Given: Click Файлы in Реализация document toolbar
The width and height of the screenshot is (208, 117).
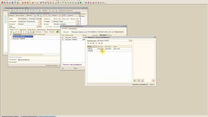Looking at the screenshot, I should click(x=70, y=16).
